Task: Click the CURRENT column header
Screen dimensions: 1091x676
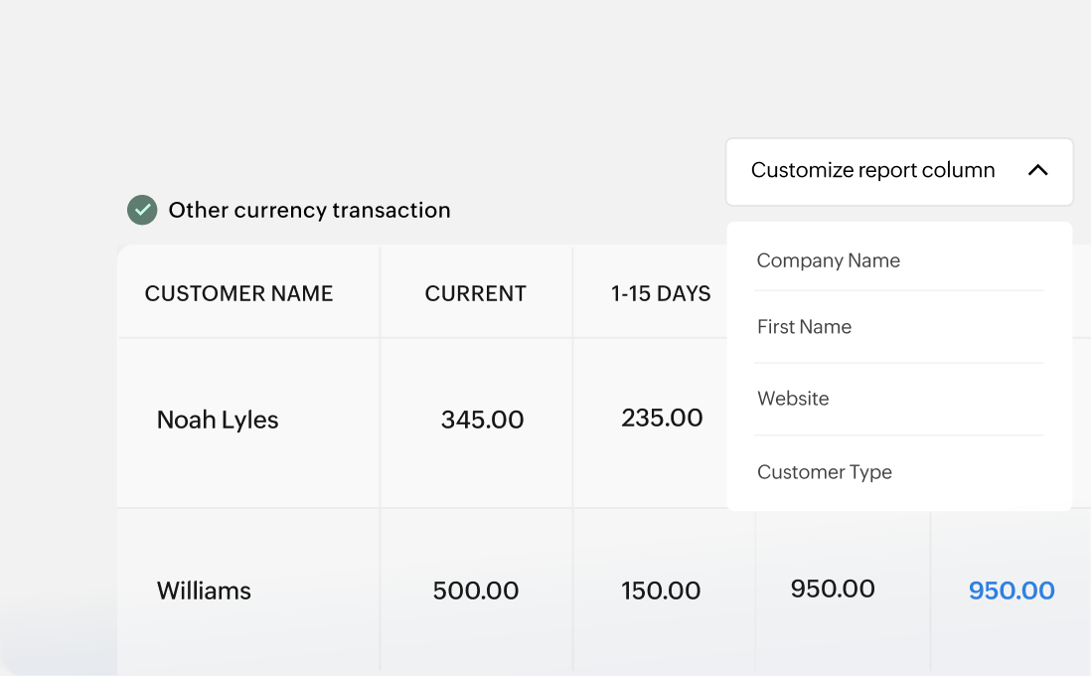Action: [476, 293]
